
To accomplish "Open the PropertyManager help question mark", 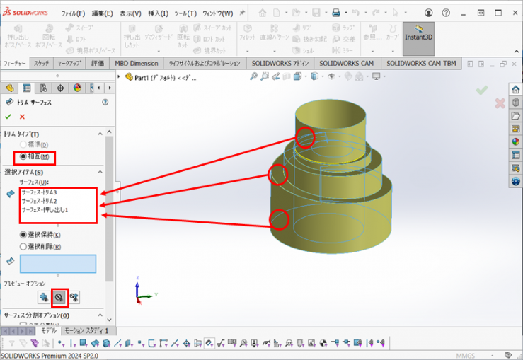I will coord(105,102).
